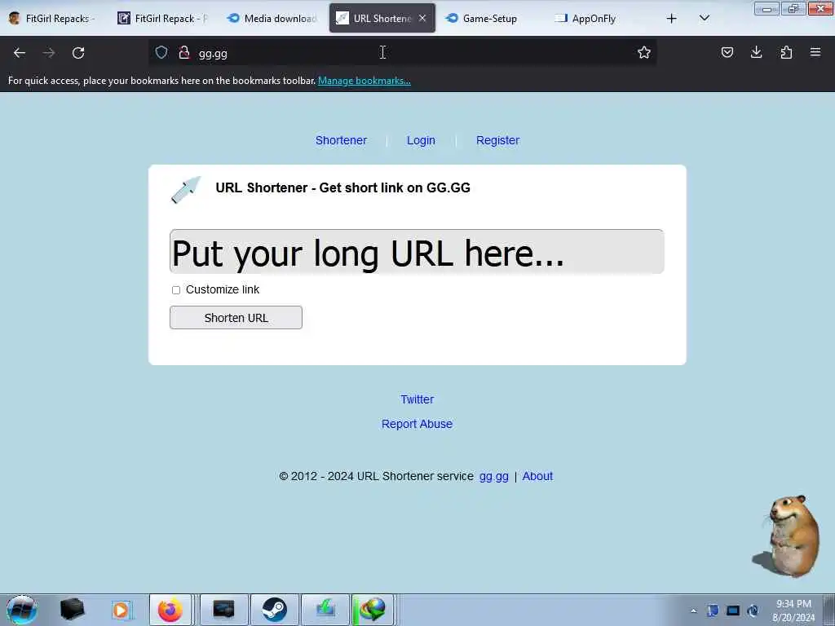
Task: Open Internet Download Manager in taskbar
Action: [x=372, y=610]
